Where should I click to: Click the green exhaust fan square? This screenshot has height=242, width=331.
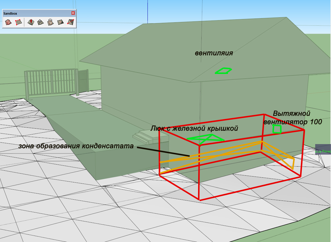(277, 129)
